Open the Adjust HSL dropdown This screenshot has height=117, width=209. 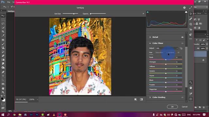tap(167, 48)
